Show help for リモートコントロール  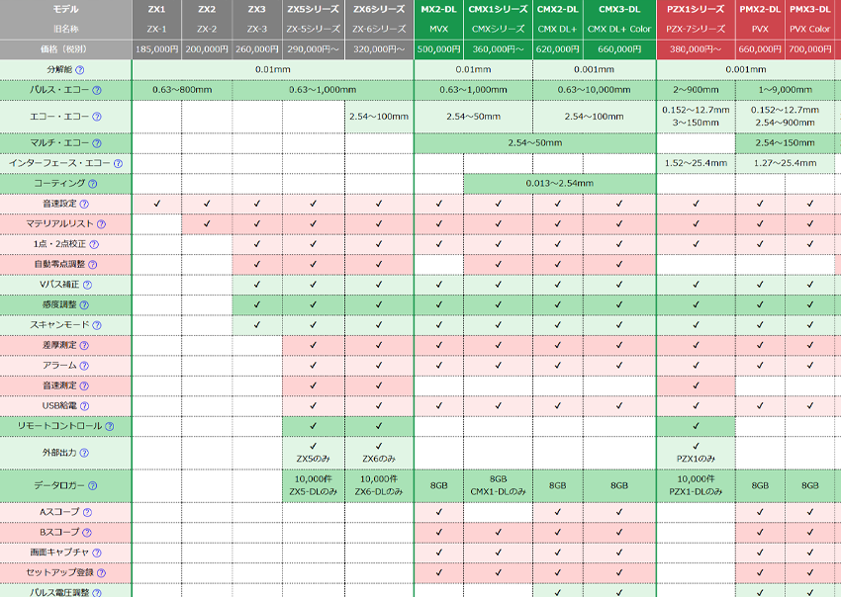[110, 427]
